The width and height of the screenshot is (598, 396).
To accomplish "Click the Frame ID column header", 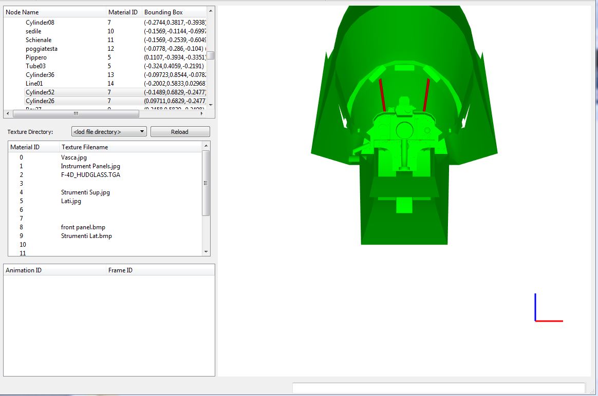I will coord(160,270).
